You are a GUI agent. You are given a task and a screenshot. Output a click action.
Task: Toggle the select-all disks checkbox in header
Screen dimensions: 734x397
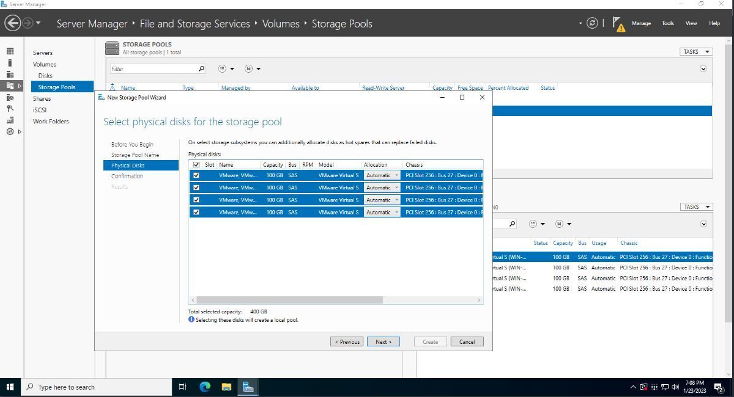[196, 164]
